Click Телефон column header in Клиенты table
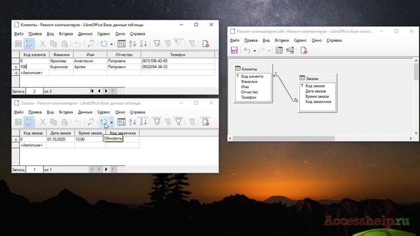 click(x=178, y=54)
